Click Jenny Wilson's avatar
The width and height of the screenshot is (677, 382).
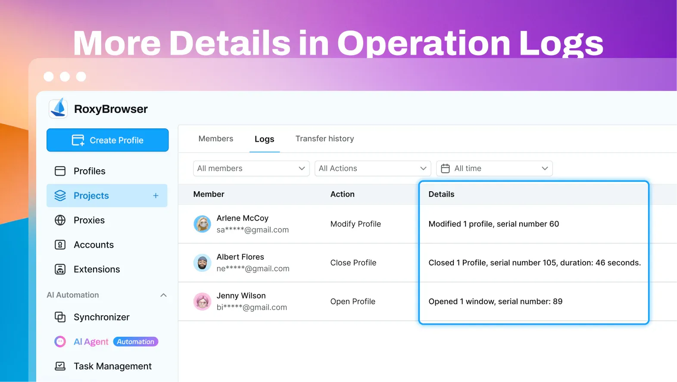(202, 301)
